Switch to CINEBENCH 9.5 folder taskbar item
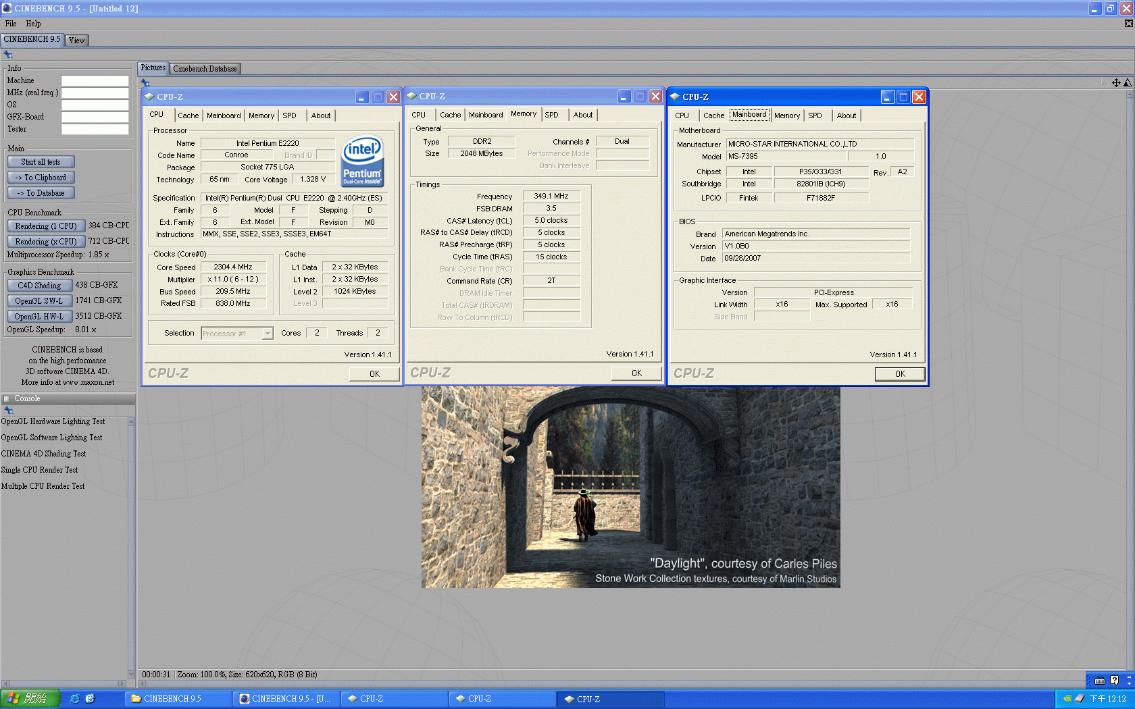 tap(178, 699)
